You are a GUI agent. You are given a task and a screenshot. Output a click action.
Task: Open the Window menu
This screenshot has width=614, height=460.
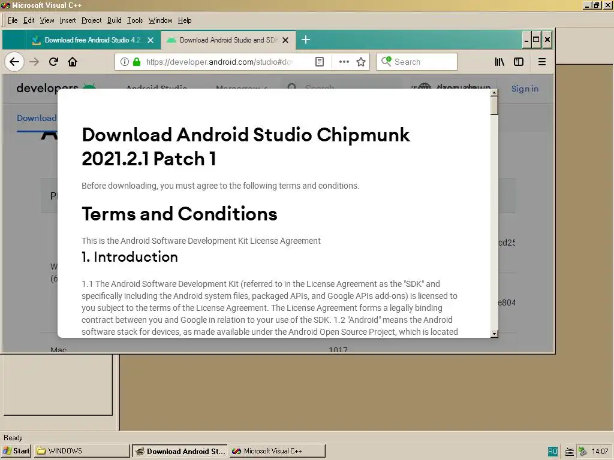coord(160,20)
